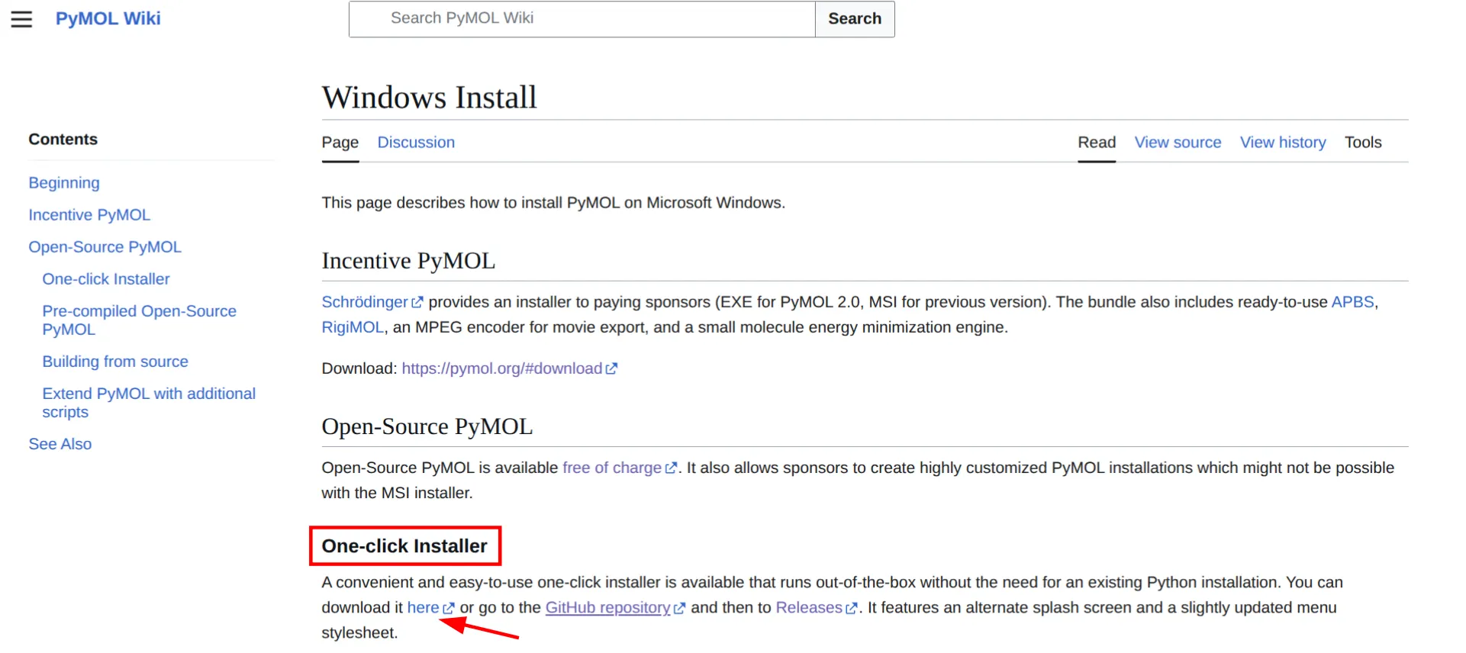The height and width of the screenshot is (653, 1466).
Task: Click the Search button
Action: coord(855,19)
